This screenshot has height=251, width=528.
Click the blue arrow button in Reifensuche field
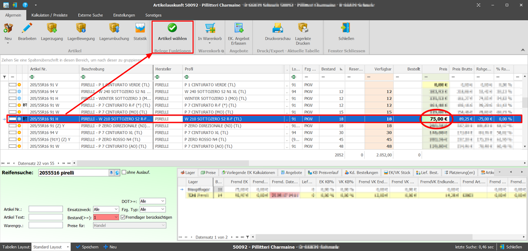pos(111,173)
